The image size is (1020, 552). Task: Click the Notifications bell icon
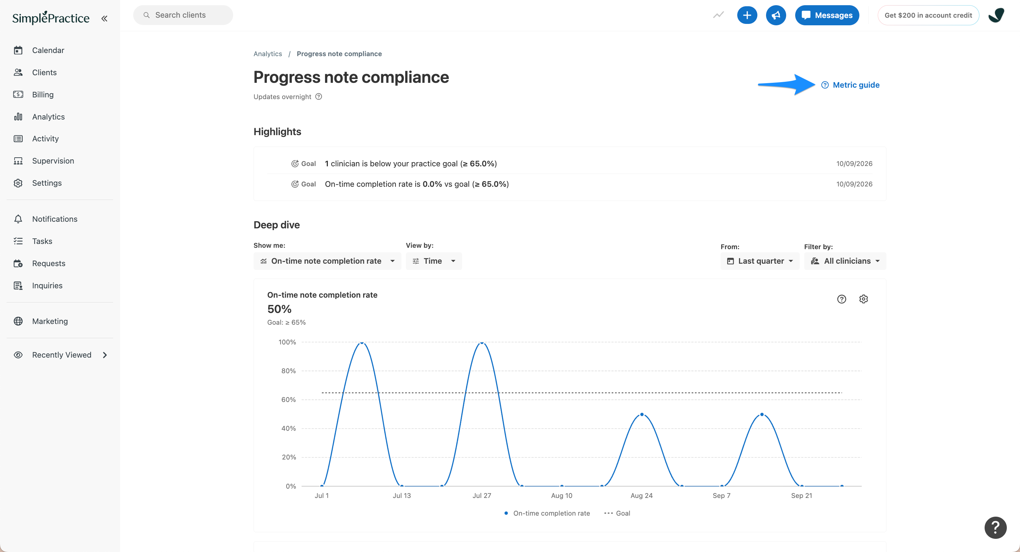point(18,219)
